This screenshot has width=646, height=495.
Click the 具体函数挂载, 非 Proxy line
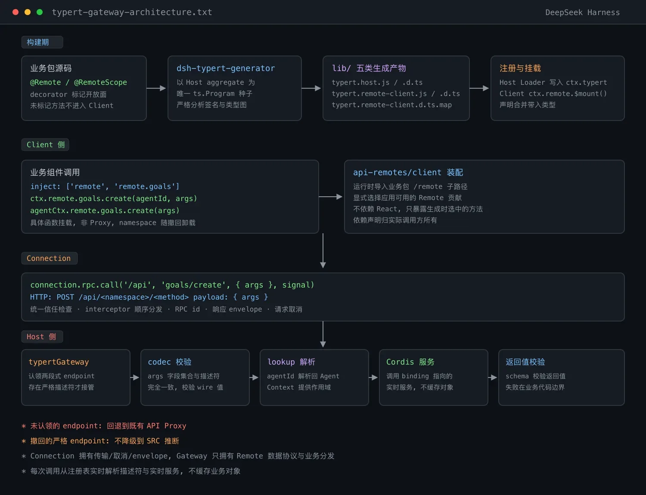[113, 223]
